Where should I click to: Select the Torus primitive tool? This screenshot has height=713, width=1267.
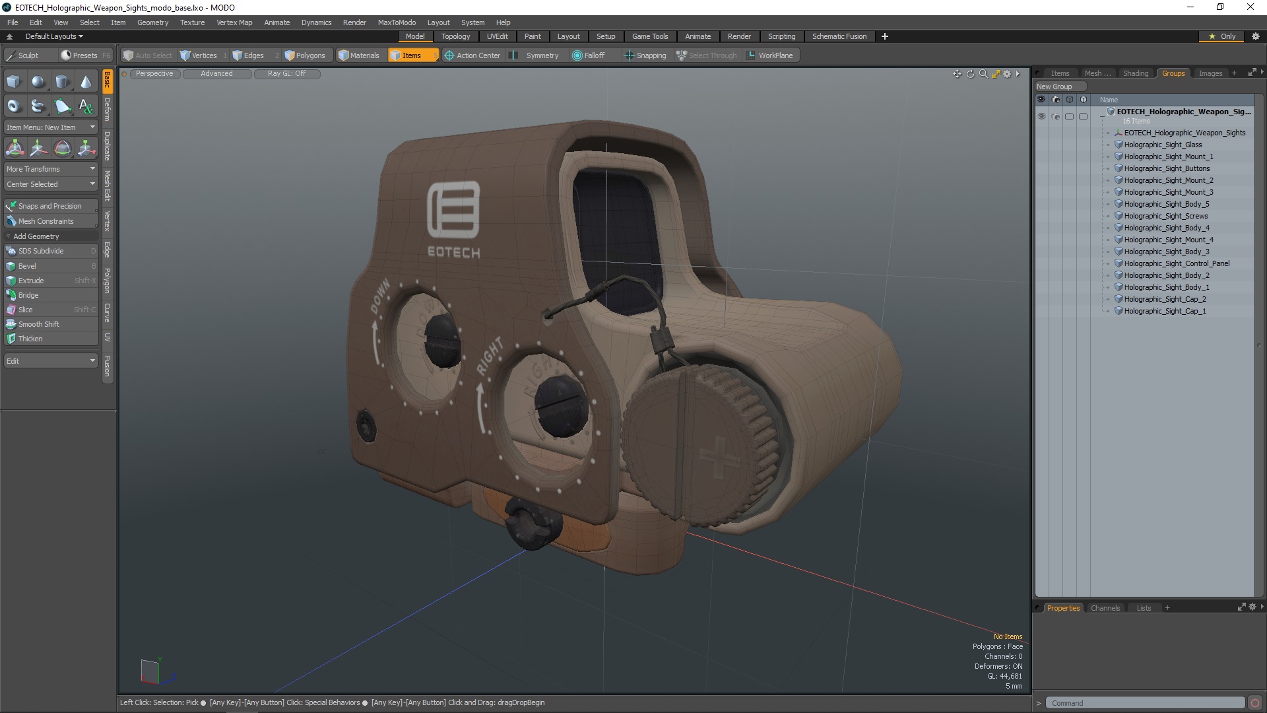pyautogui.click(x=14, y=106)
